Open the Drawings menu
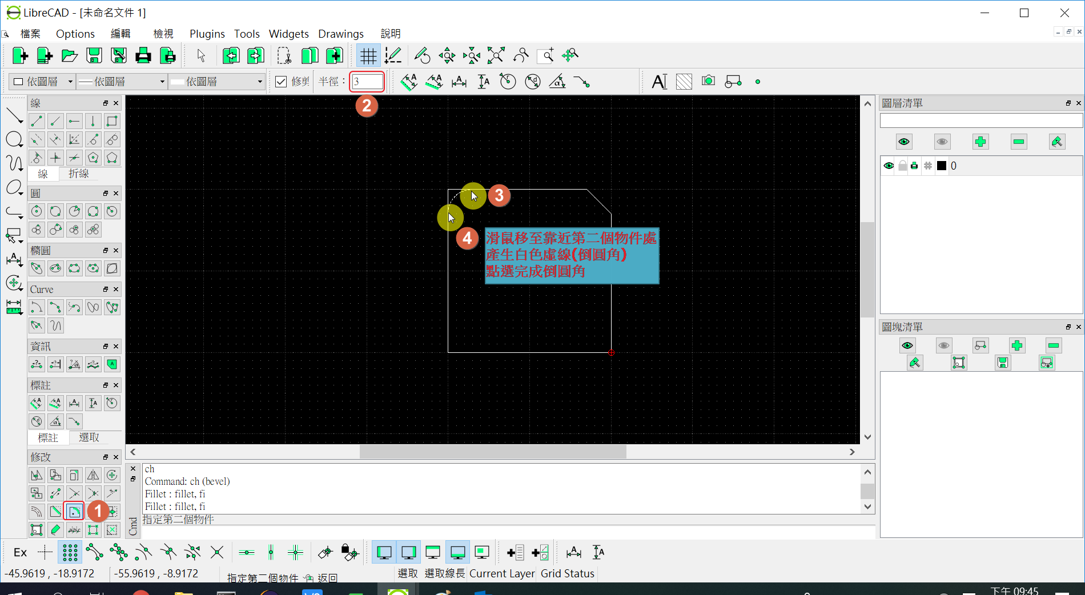The height and width of the screenshot is (595, 1085). tap(341, 34)
